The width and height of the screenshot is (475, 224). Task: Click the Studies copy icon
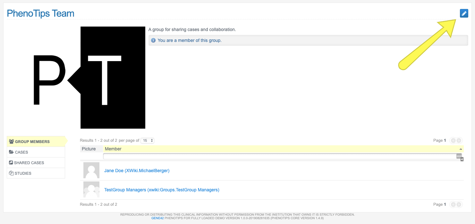tap(11, 173)
